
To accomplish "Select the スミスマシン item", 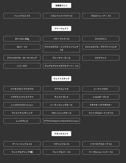I will pos(101,39).
